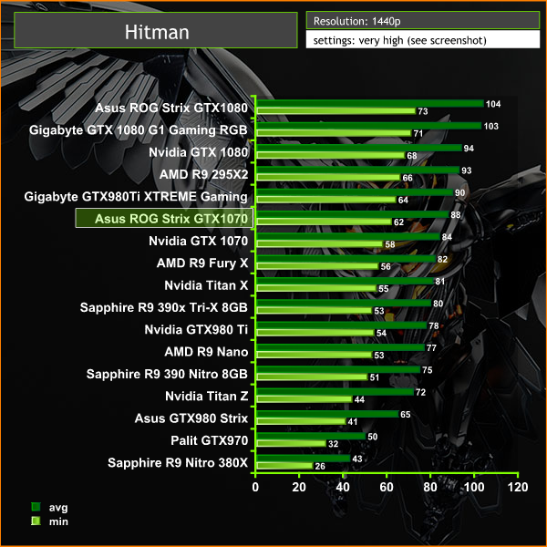Click the Hitman title box
Screen dimensions: 547x547
click(x=156, y=30)
